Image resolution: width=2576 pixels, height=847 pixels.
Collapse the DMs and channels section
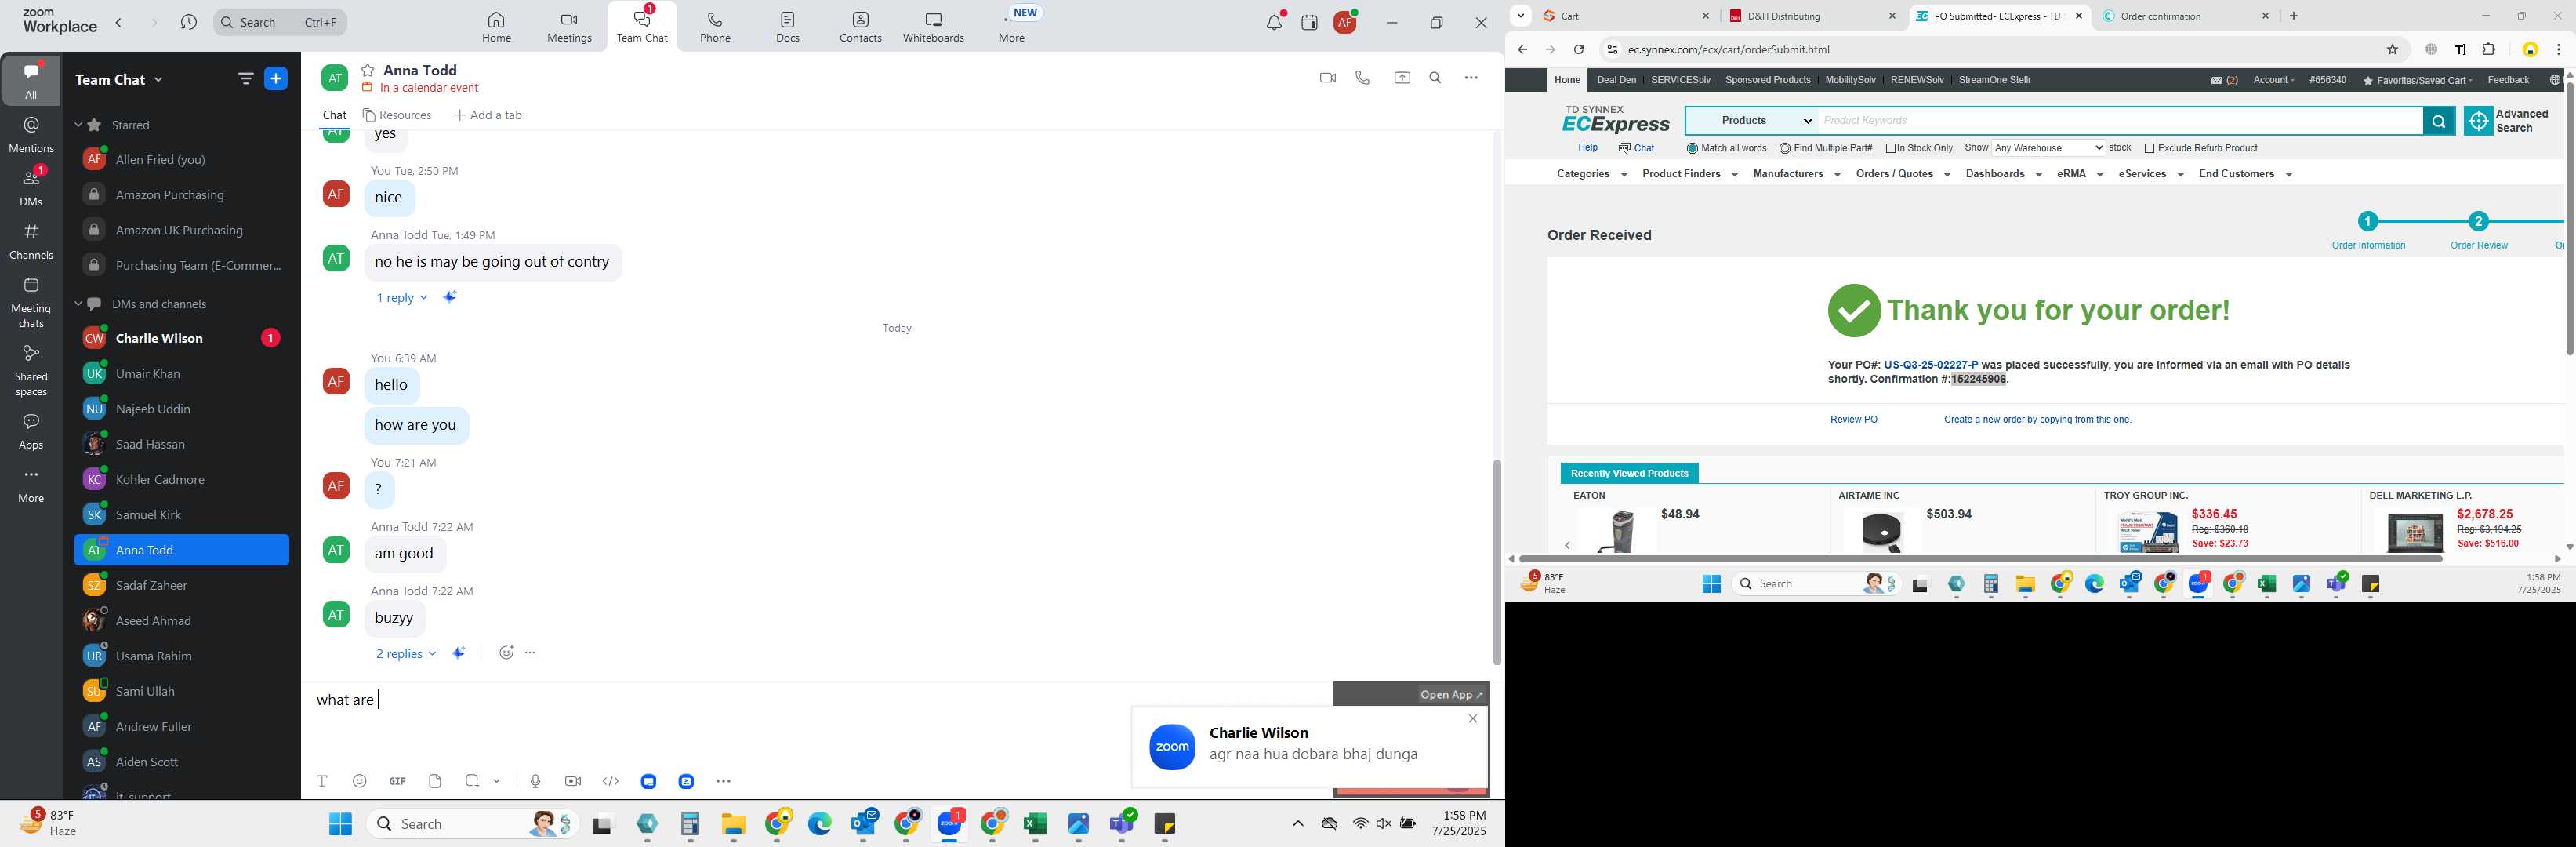tap(78, 303)
